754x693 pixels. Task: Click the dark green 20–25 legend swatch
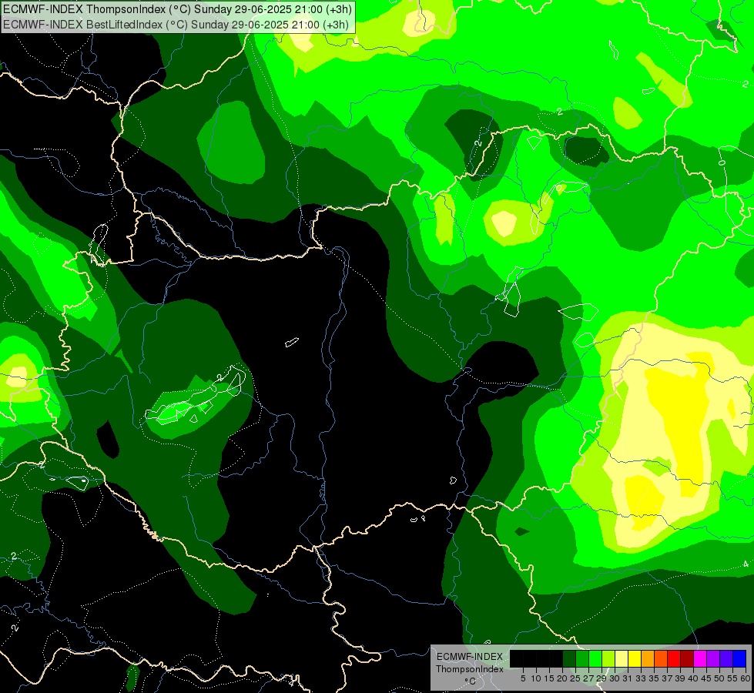pyautogui.click(x=569, y=658)
